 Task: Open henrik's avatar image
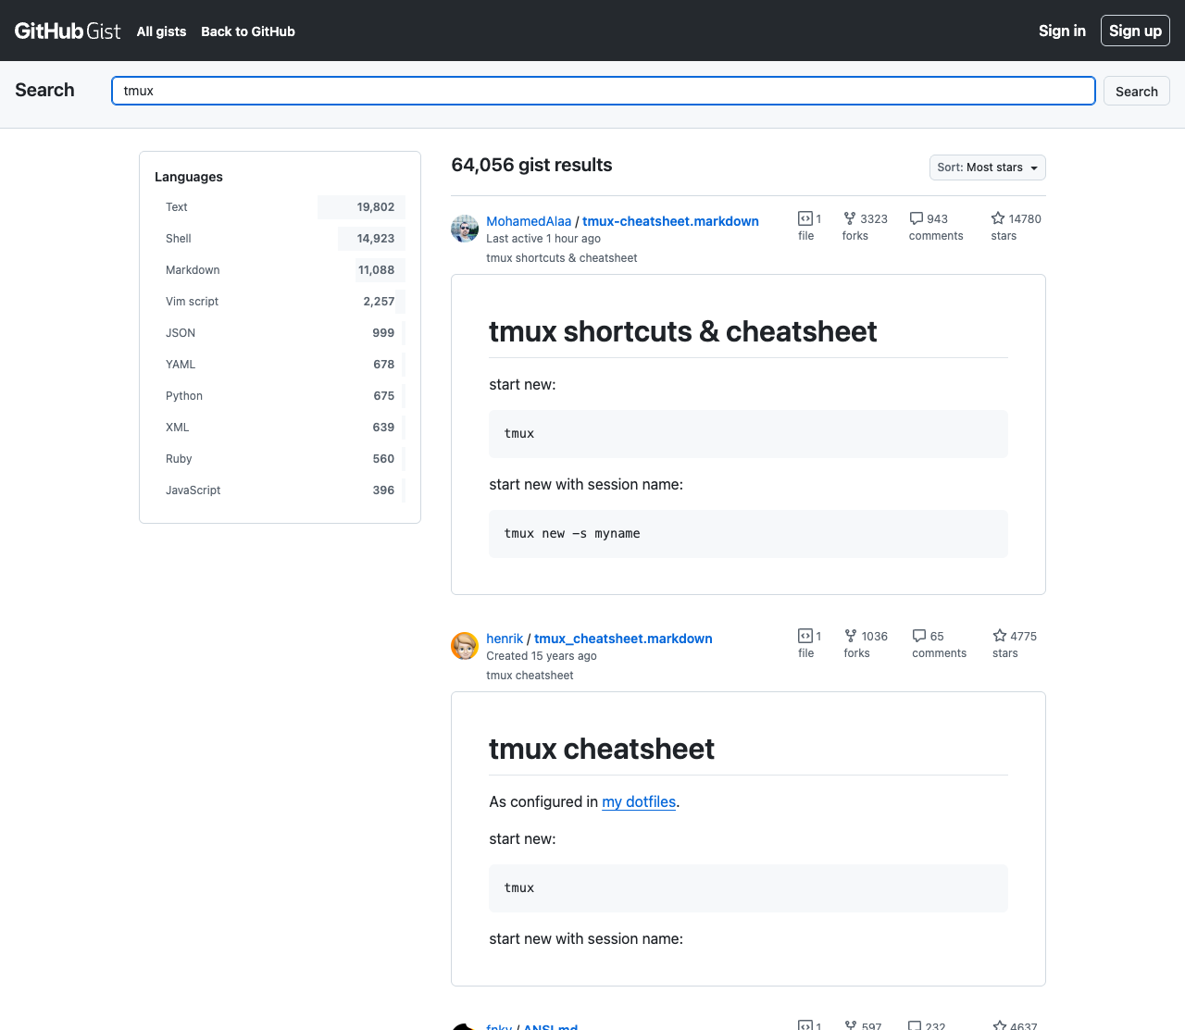coord(465,646)
